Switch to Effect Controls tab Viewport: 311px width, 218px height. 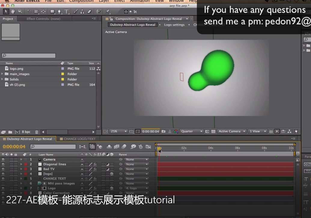point(44,19)
